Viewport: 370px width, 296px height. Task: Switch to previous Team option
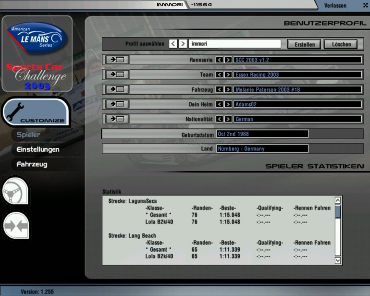coord(220,75)
